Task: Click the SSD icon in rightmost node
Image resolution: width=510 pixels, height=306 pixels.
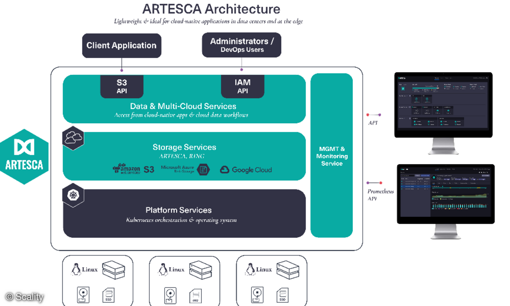Action: (283, 295)
